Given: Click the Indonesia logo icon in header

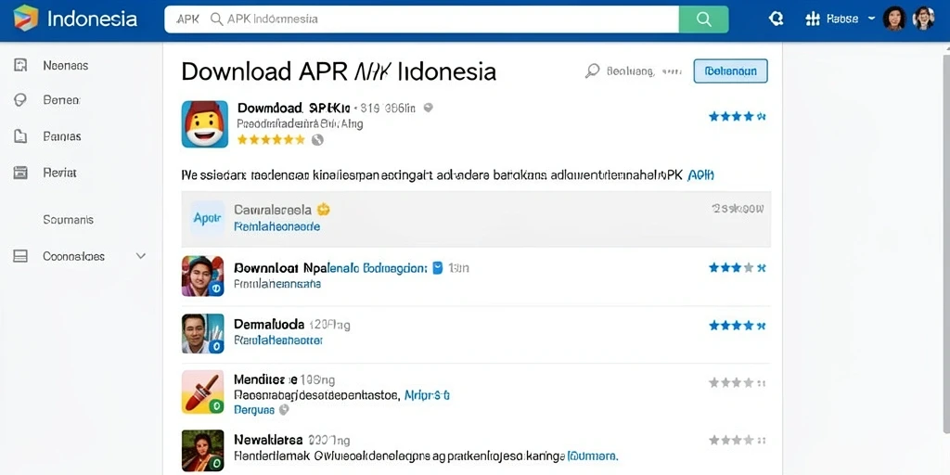Looking at the screenshot, I should (25, 19).
